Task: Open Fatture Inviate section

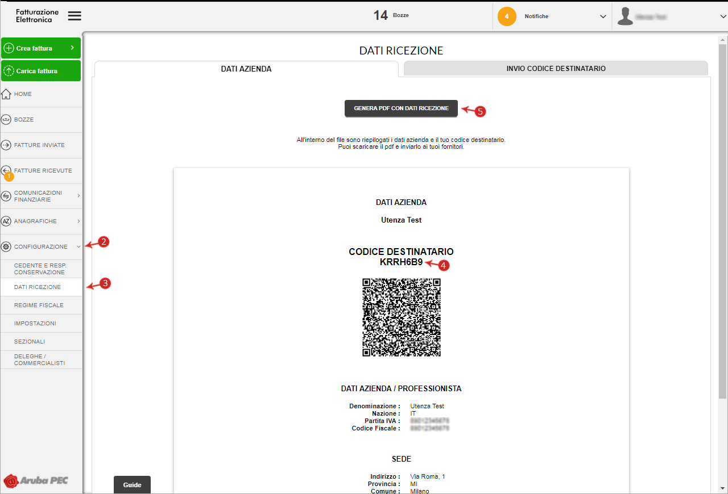Action: coord(41,145)
